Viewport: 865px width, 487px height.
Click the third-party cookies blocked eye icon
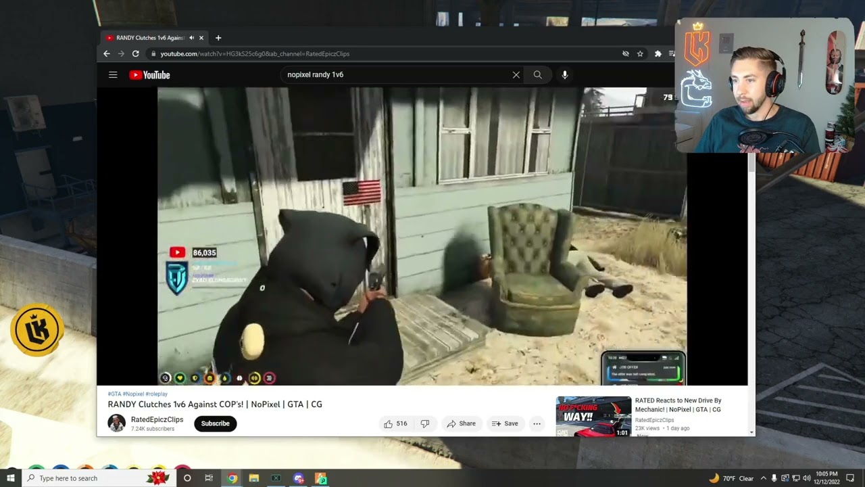tap(626, 53)
